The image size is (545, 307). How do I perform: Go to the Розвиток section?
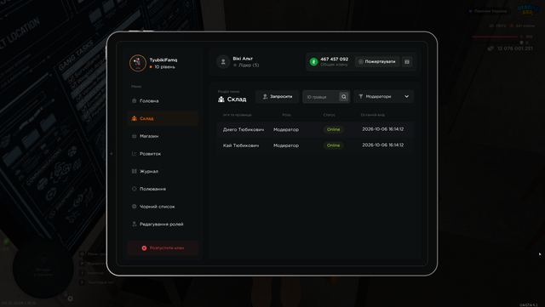click(163, 153)
